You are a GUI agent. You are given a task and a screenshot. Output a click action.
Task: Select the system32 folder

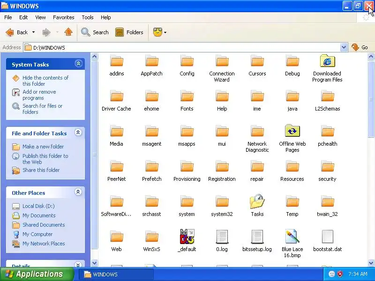[x=222, y=206]
